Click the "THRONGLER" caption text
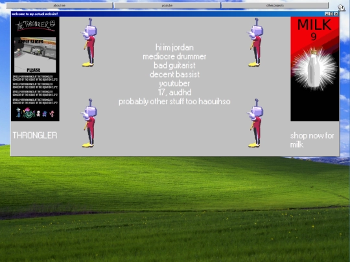The width and height of the screenshot is (350, 262). point(35,135)
